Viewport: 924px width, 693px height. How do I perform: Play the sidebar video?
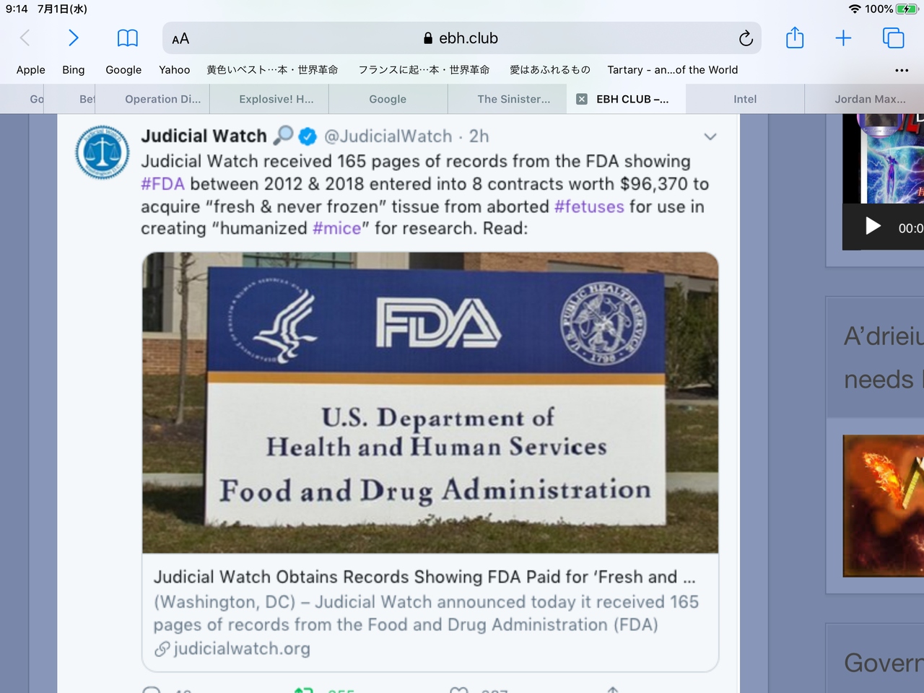point(873,227)
